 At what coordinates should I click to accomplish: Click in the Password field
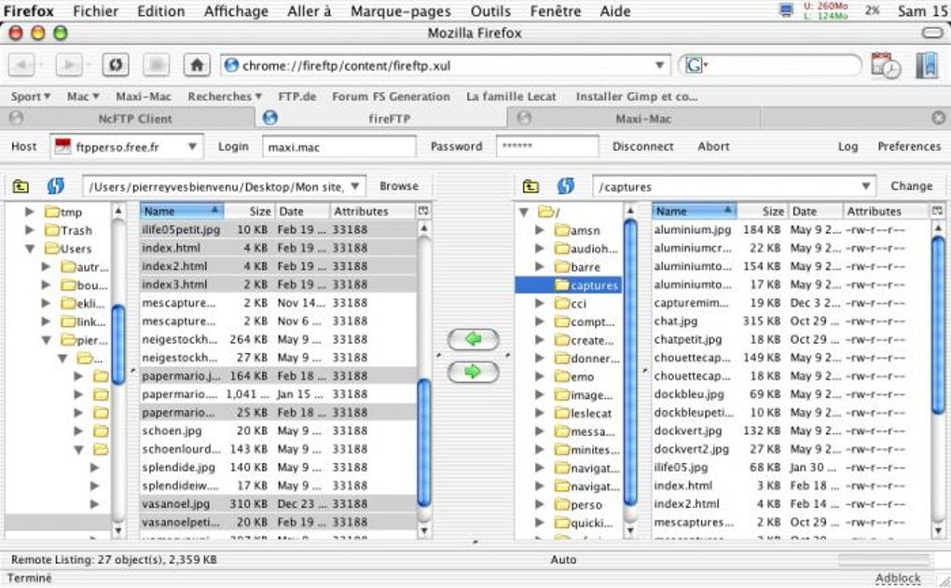coord(547,146)
